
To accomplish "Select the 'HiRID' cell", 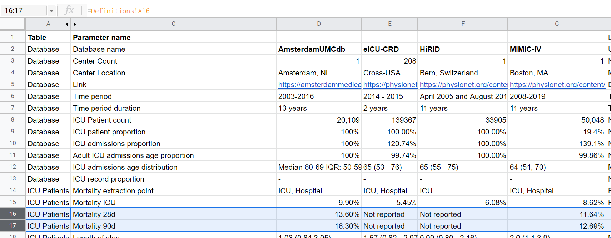I will (463, 49).
